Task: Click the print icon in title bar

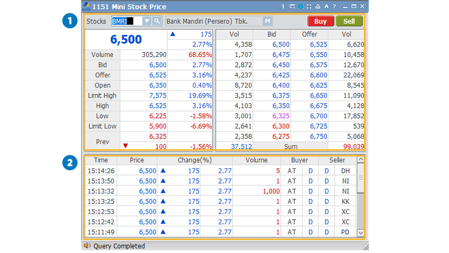Action: 317,7
